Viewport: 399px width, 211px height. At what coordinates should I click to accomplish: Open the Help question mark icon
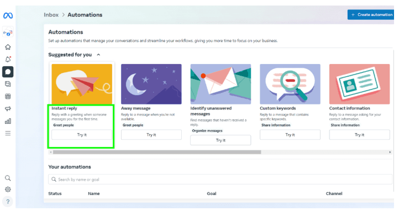[8, 202]
